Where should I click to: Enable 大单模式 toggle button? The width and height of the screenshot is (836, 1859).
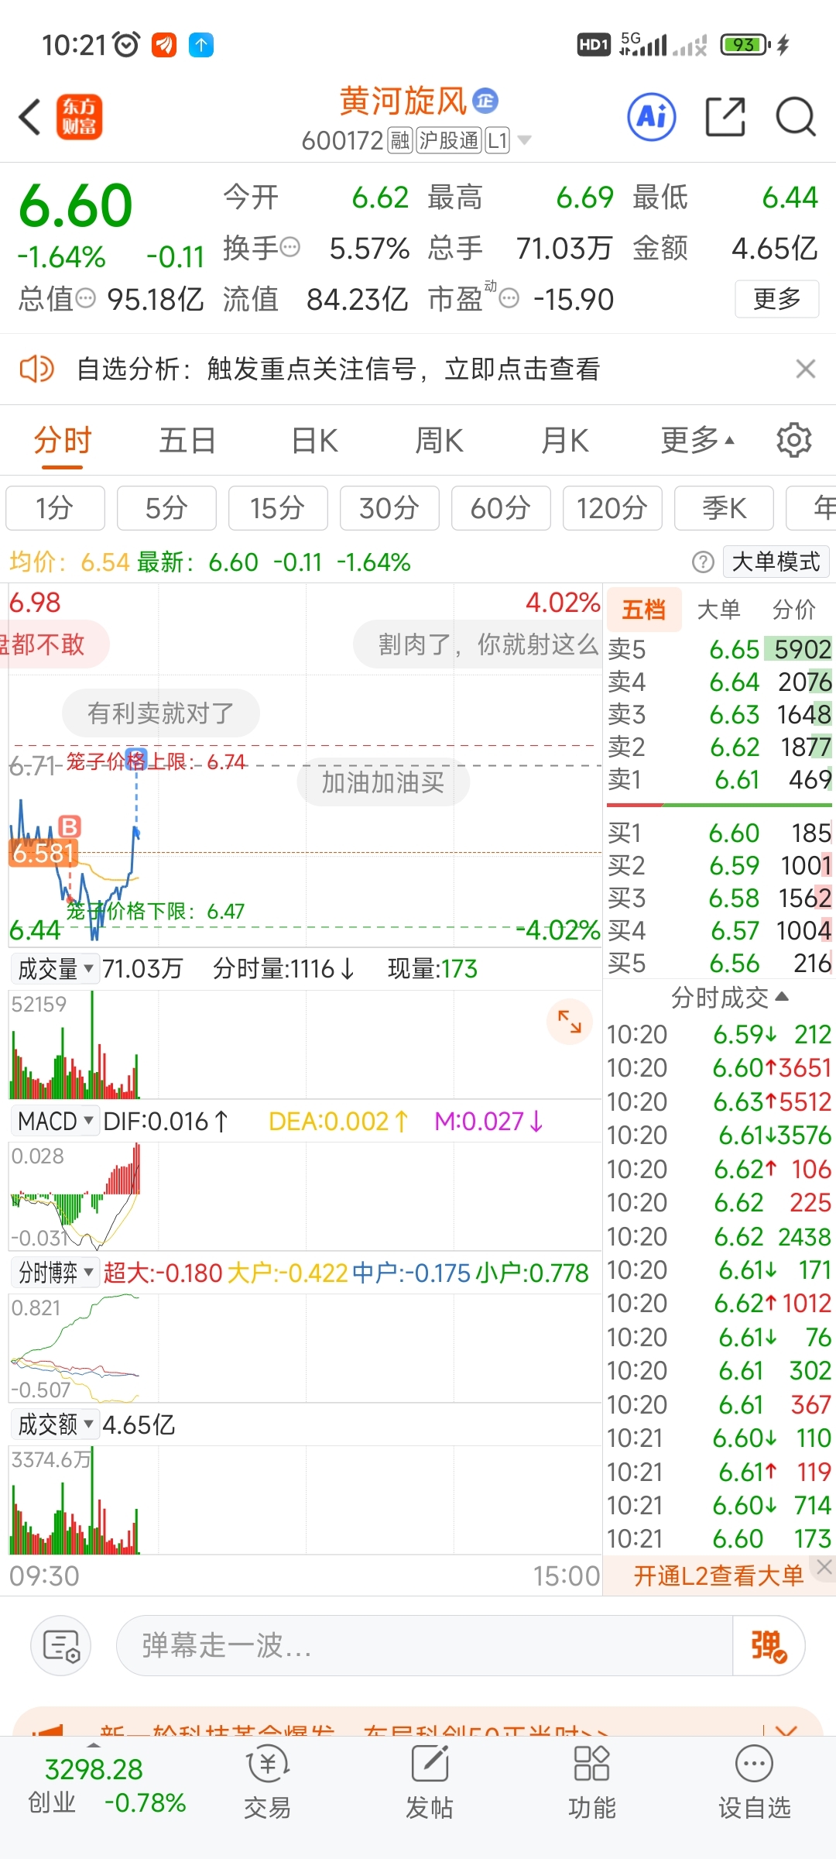point(776,562)
